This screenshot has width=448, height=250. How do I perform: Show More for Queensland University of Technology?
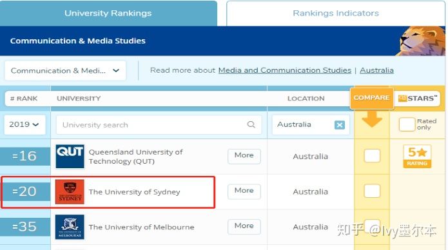[x=244, y=156]
